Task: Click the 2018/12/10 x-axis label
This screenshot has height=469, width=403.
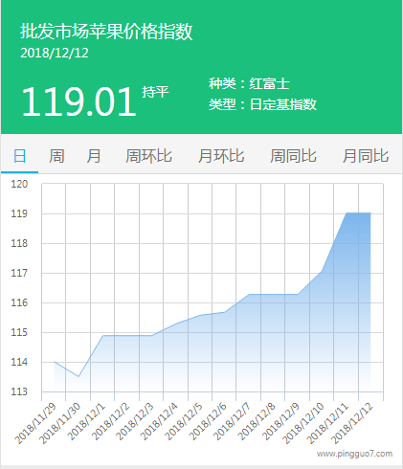Action: [x=303, y=423]
